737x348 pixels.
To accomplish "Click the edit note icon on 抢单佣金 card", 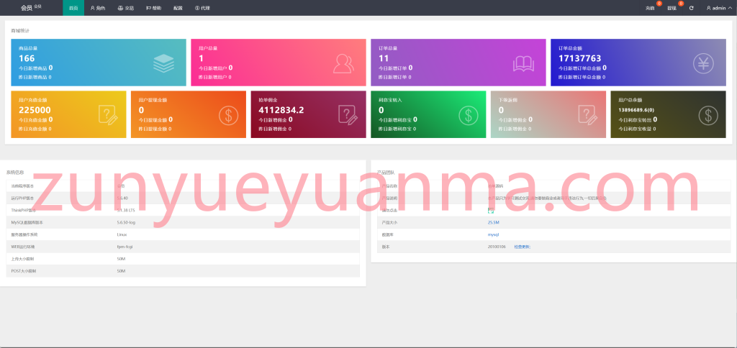I will 348,115.
